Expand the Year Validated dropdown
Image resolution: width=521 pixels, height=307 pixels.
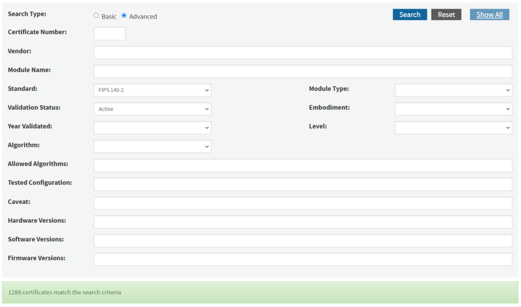click(153, 128)
